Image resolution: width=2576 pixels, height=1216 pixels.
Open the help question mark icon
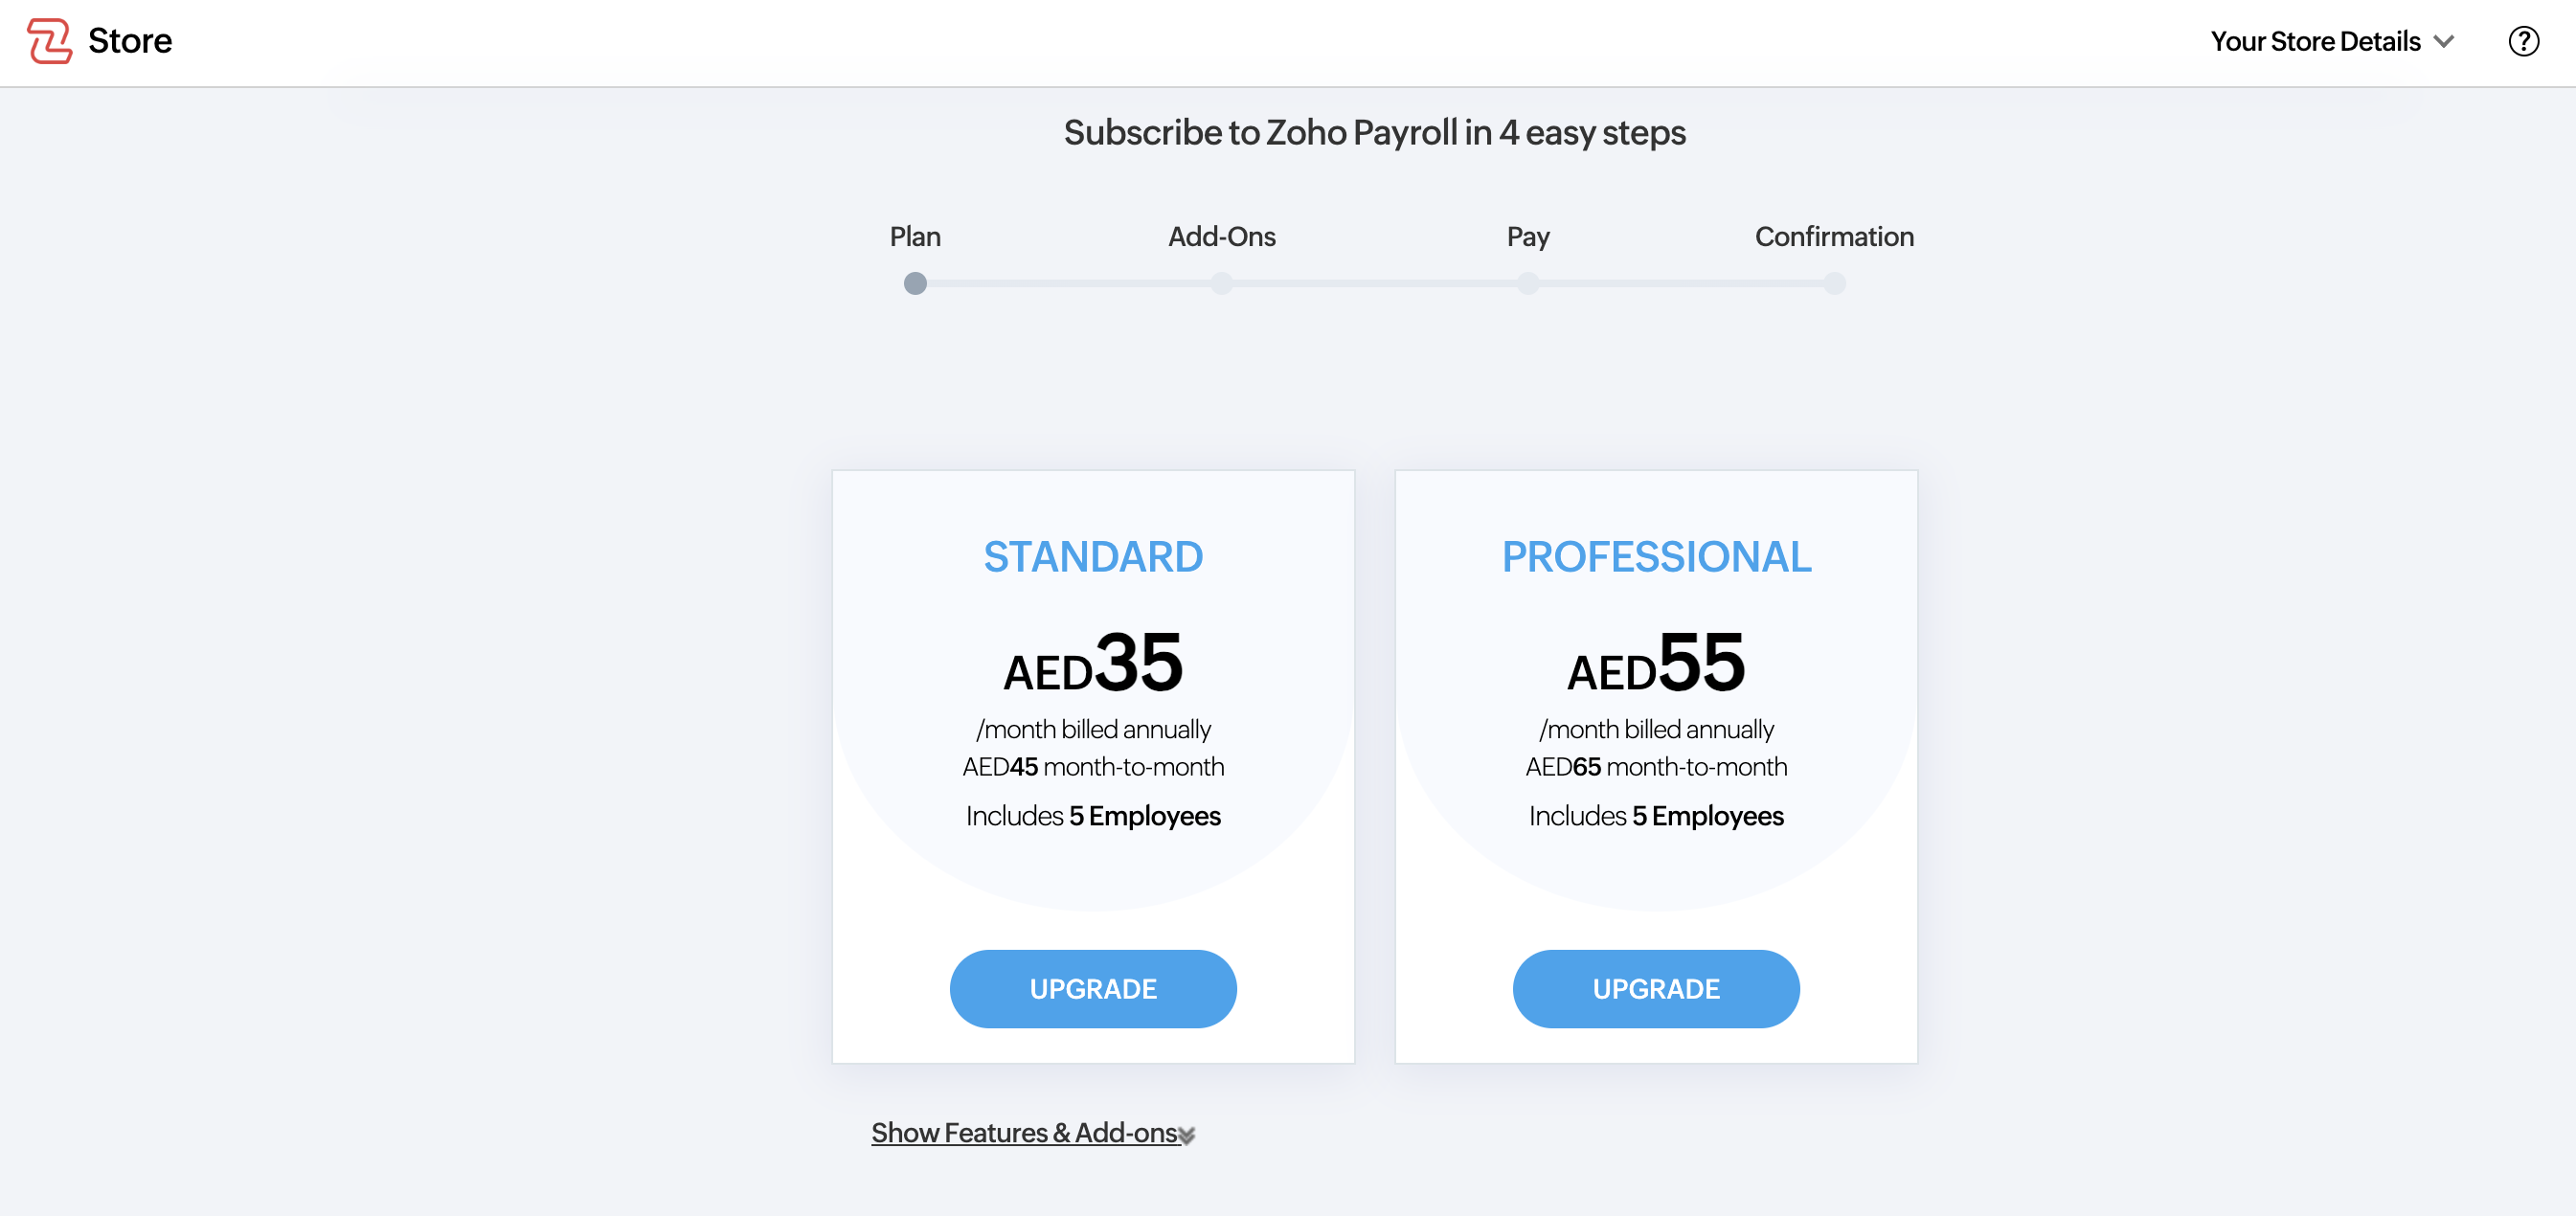pos(2523,41)
